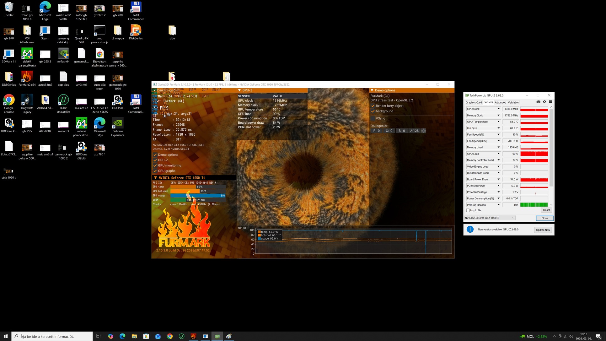Enable the Log to file checkbox
The height and width of the screenshot is (341, 606).
[468, 210]
